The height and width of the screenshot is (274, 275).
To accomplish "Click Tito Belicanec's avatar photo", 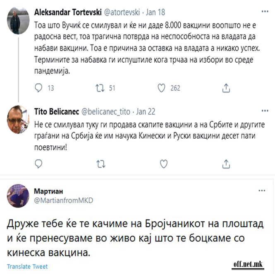I will click(17, 122).
